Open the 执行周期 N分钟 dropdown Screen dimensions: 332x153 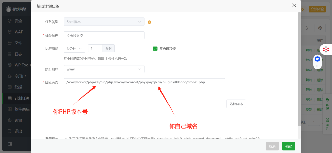(74, 49)
